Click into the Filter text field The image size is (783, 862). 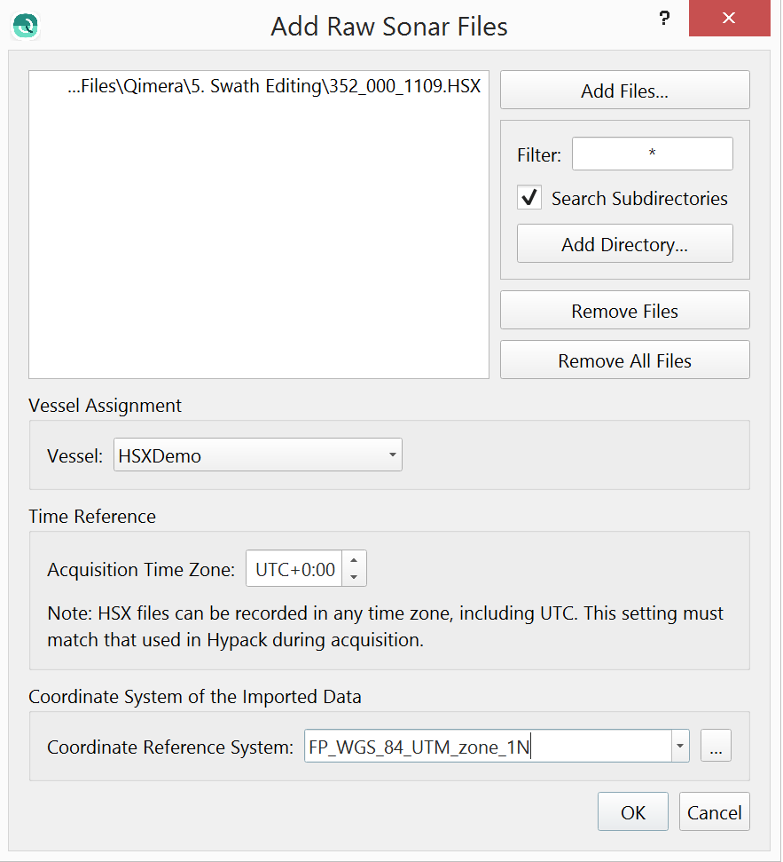click(652, 154)
